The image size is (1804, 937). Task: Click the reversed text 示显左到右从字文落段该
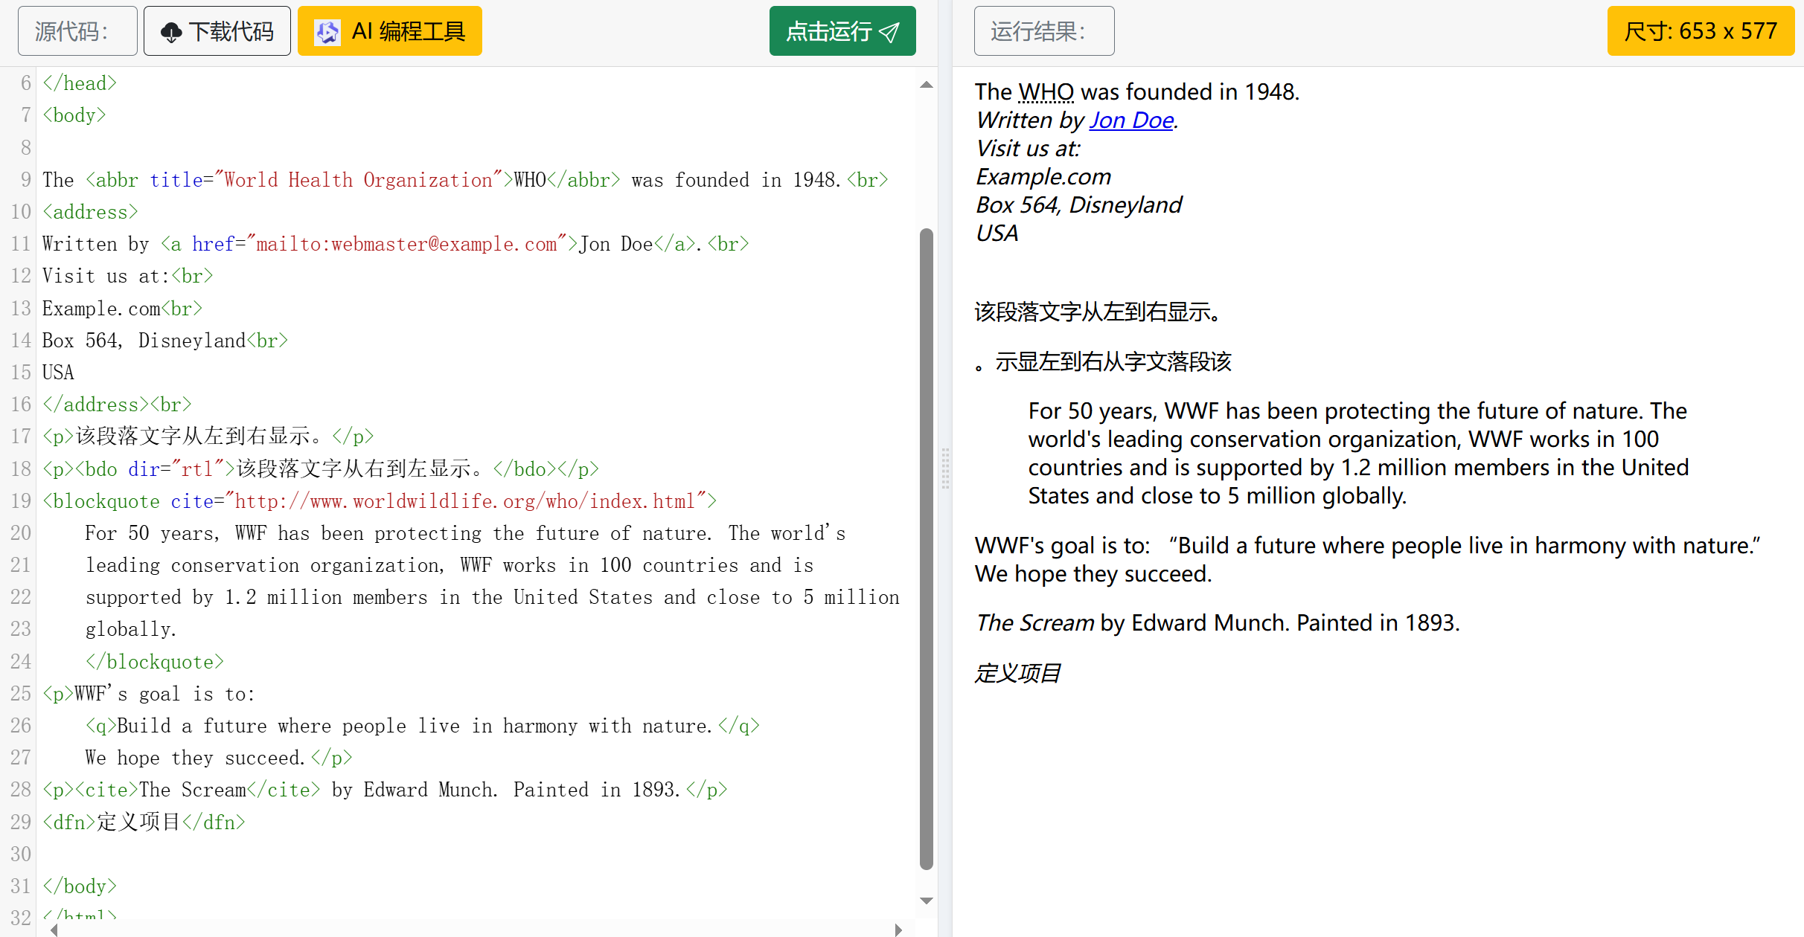[x=1103, y=363]
